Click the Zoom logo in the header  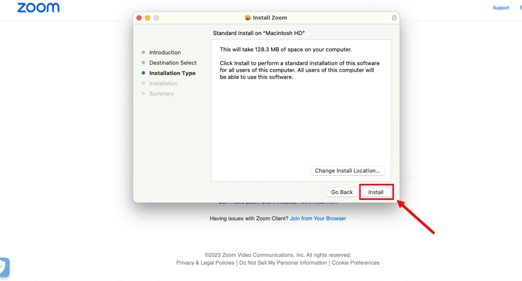38,8
